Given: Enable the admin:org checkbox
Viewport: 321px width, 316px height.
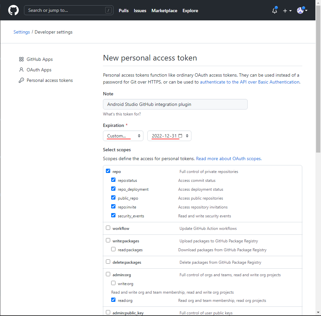Looking at the screenshot, I should pyautogui.click(x=108, y=274).
